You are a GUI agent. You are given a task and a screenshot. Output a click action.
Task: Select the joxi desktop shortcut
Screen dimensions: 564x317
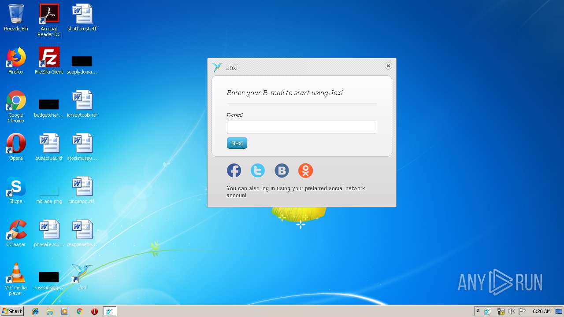pos(82,276)
